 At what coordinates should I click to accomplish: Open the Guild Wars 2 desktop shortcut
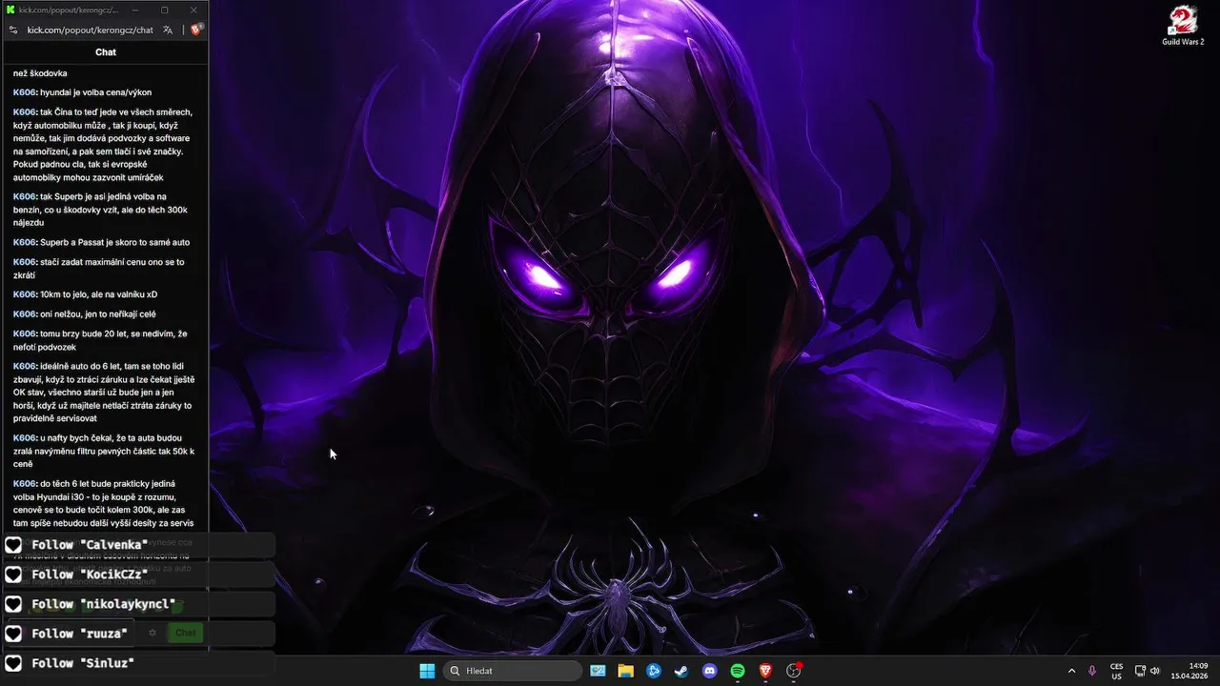click(x=1183, y=26)
